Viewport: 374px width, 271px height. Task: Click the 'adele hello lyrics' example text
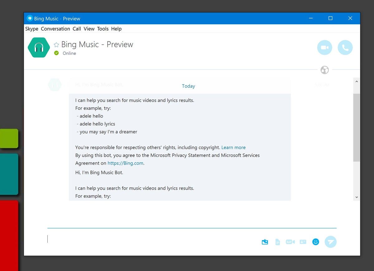pos(97,124)
